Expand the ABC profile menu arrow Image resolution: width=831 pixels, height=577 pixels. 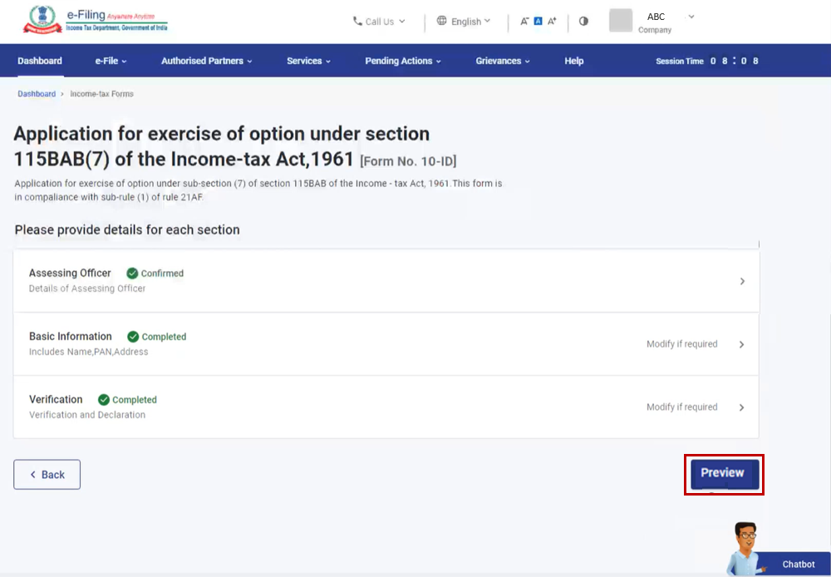(x=691, y=17)
